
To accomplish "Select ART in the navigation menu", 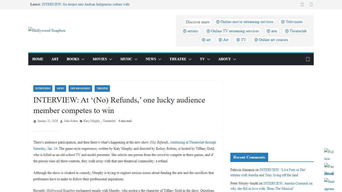I will [55, 59].
